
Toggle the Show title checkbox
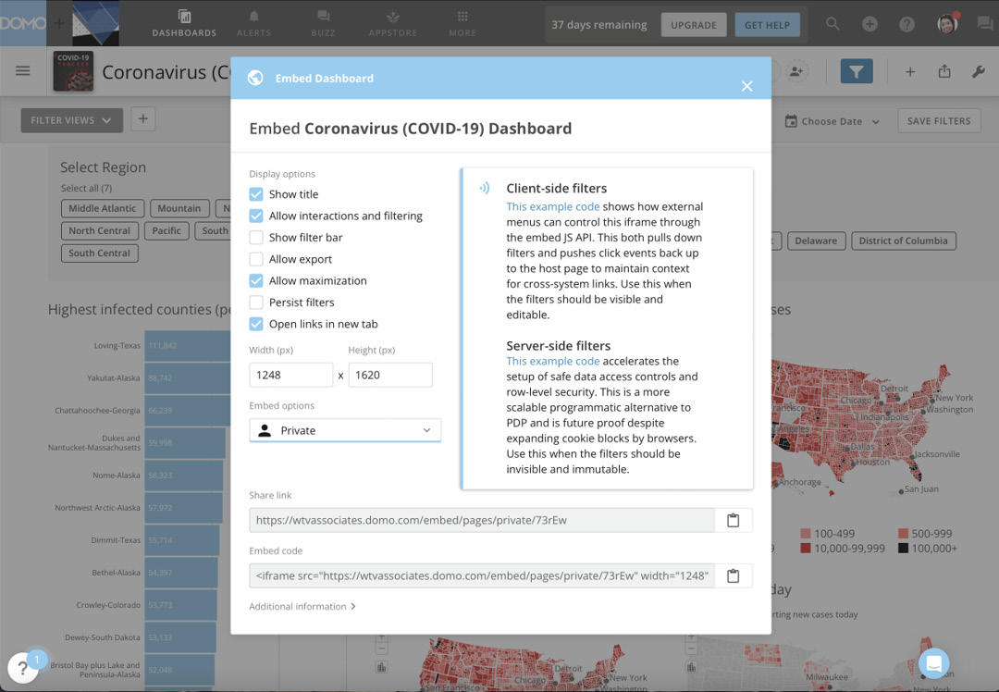pyautogui.click(x=256, y=194)
